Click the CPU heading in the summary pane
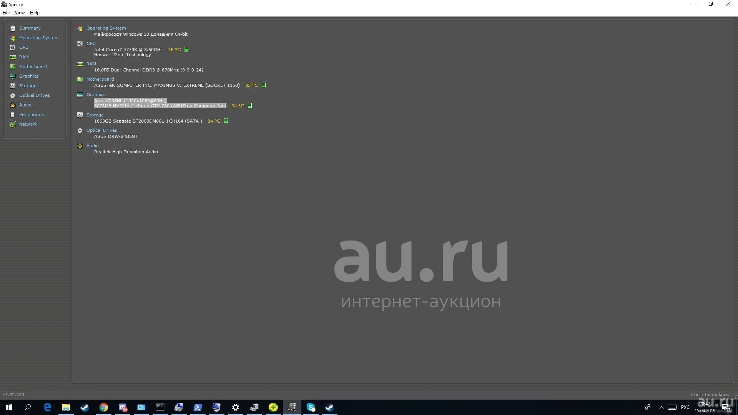 91,43
